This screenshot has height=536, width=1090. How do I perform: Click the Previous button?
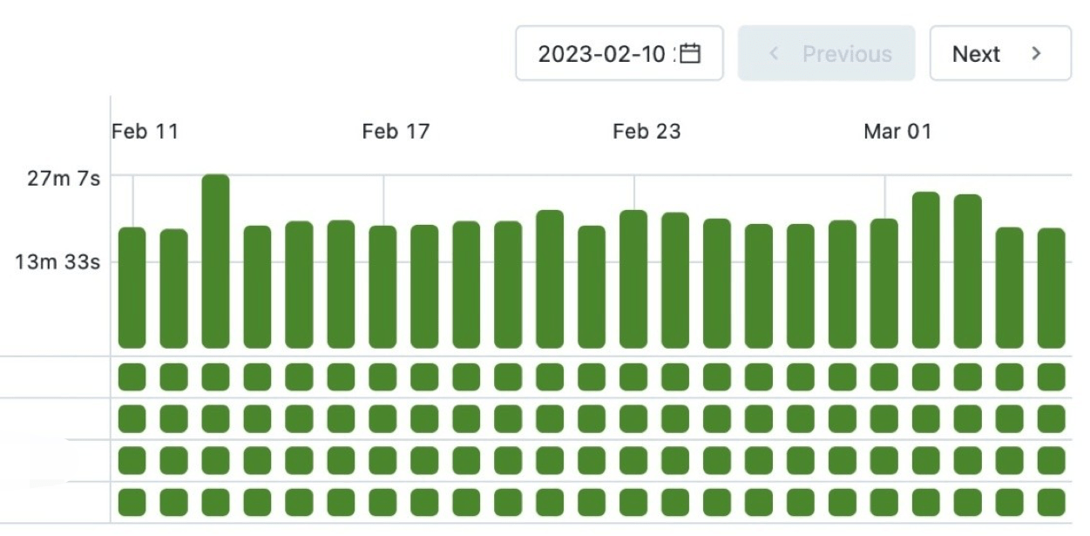[x=826, y=54]
